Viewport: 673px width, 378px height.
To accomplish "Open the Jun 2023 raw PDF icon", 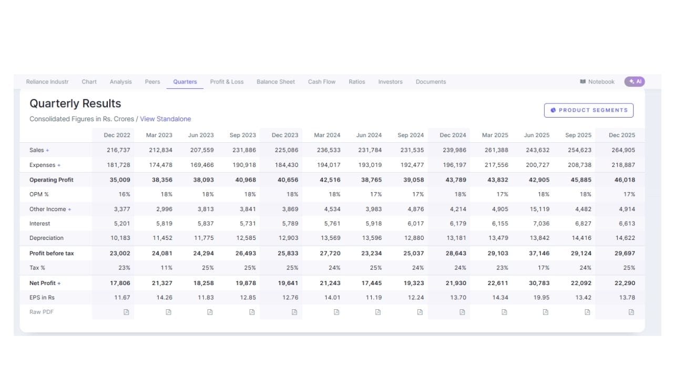I will pos(210,312).
